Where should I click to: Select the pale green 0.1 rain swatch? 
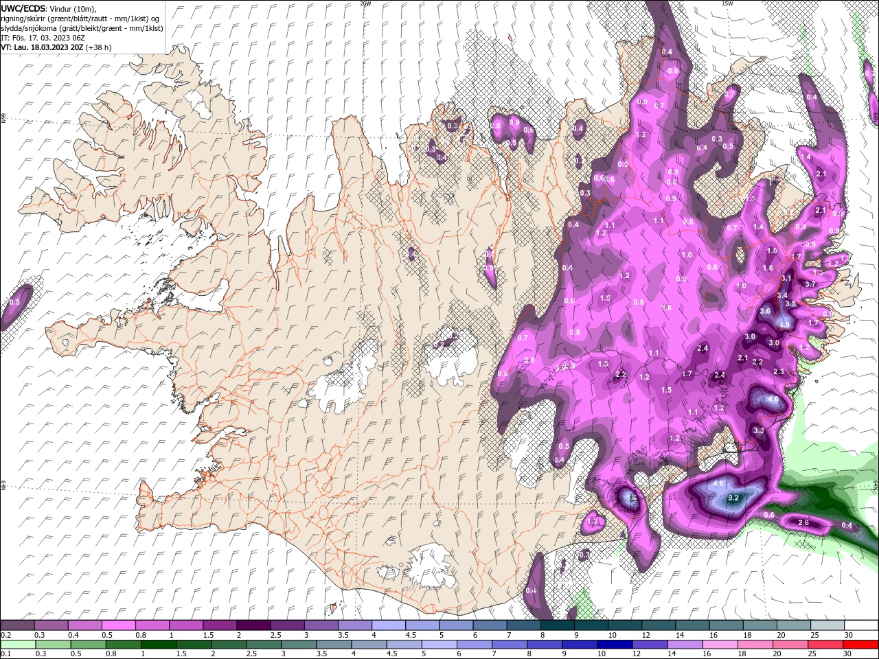point(18,645)
